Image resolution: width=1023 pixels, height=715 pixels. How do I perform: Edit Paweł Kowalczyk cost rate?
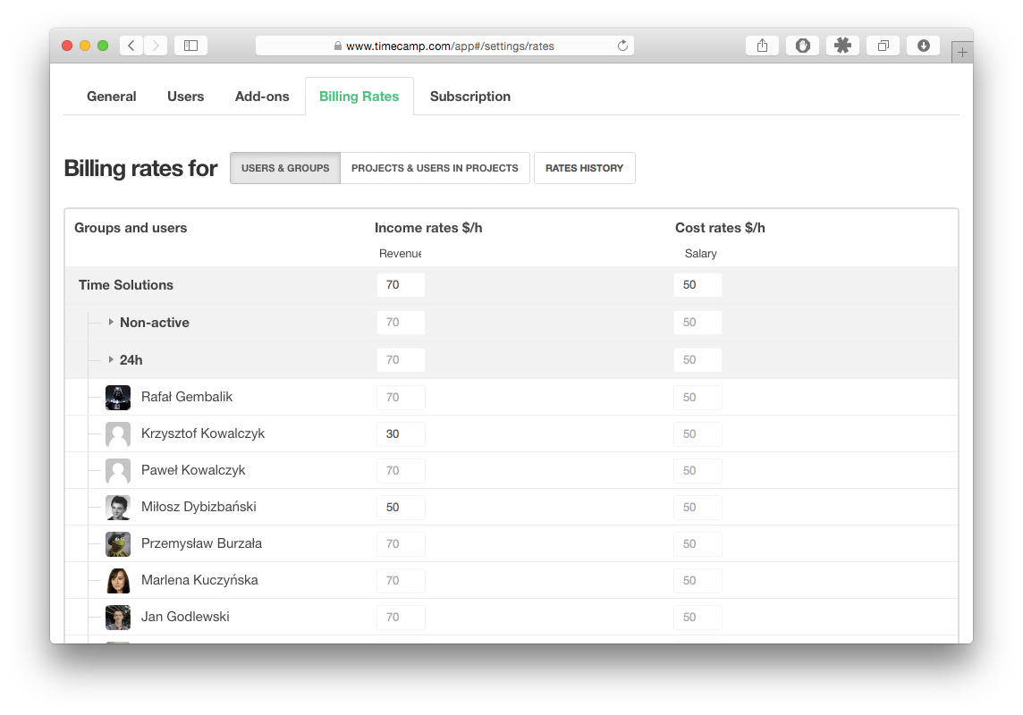[x=697, y=471]
